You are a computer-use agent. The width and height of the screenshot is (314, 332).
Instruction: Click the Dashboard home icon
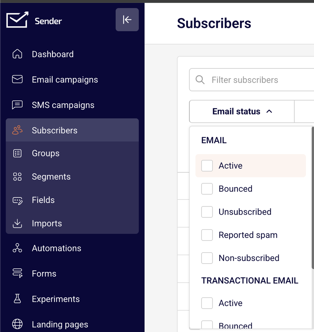pyautogui.click(x=17, y=54)
